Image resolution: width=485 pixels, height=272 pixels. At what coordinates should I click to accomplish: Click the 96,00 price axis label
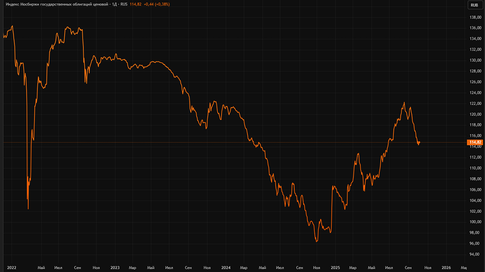click(475, 243)
